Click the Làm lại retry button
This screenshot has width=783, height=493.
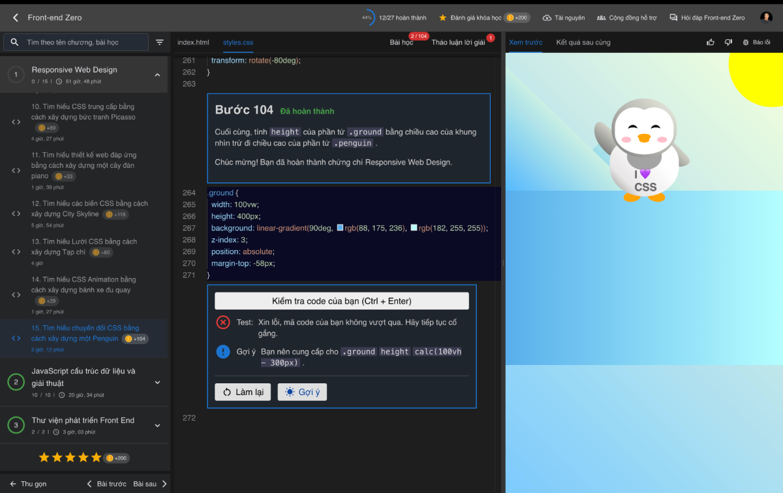[242, 392]
